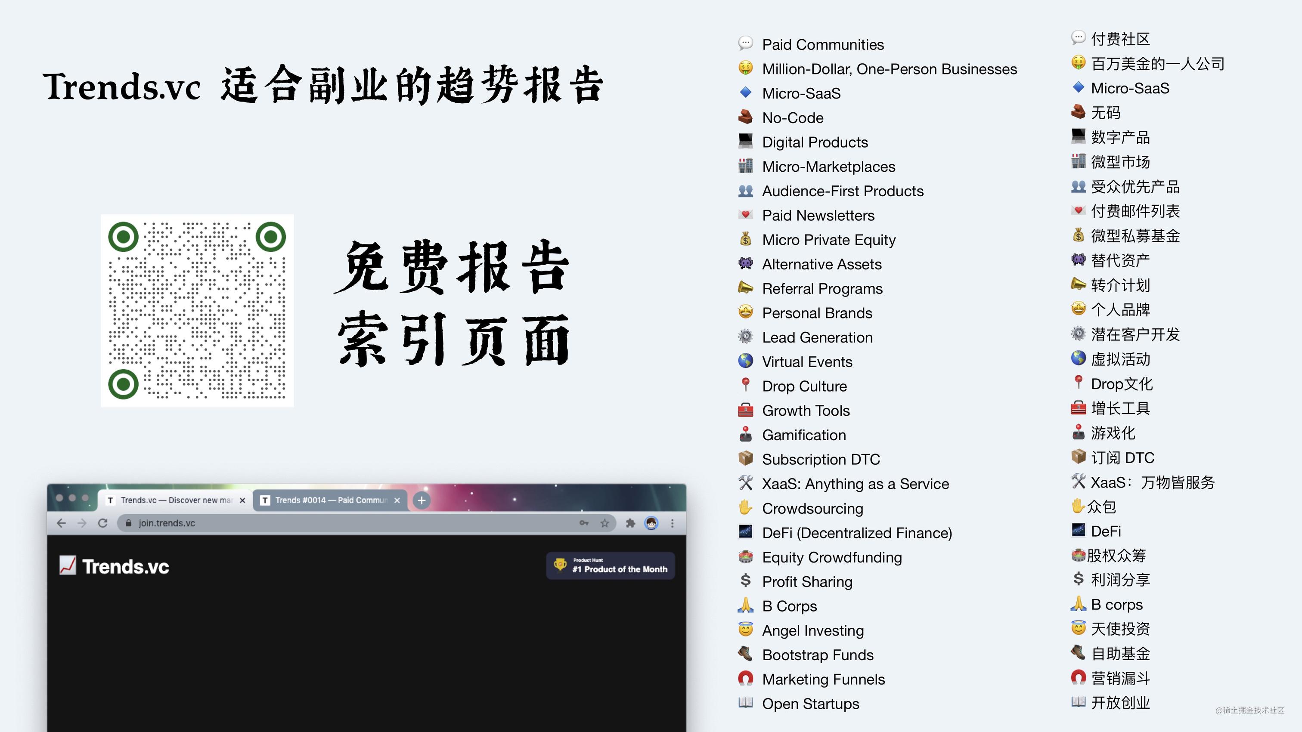Click the browser back arrow
Image resolution: width=1302 pixels, height=732 pixels.
pos(61,523)
